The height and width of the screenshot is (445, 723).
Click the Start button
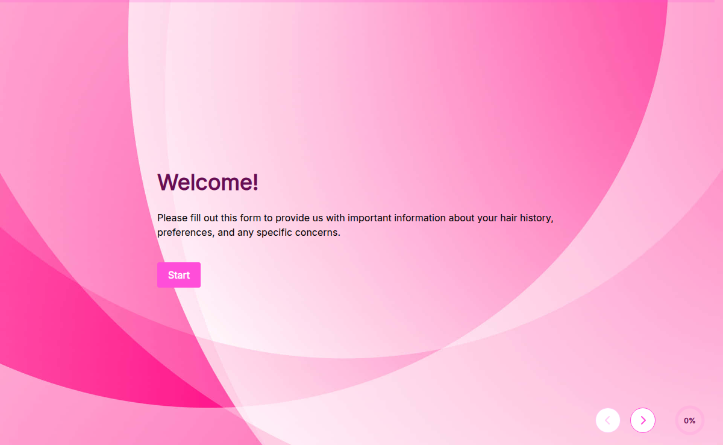pyautogui.click(x=178, y=275)
